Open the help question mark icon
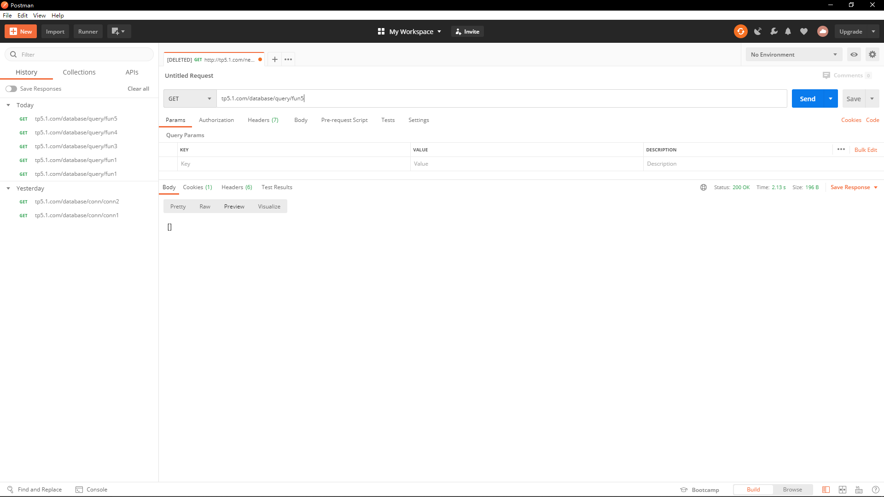The width and height of the screenshot is (884, 497). click(x=876, y=490)
